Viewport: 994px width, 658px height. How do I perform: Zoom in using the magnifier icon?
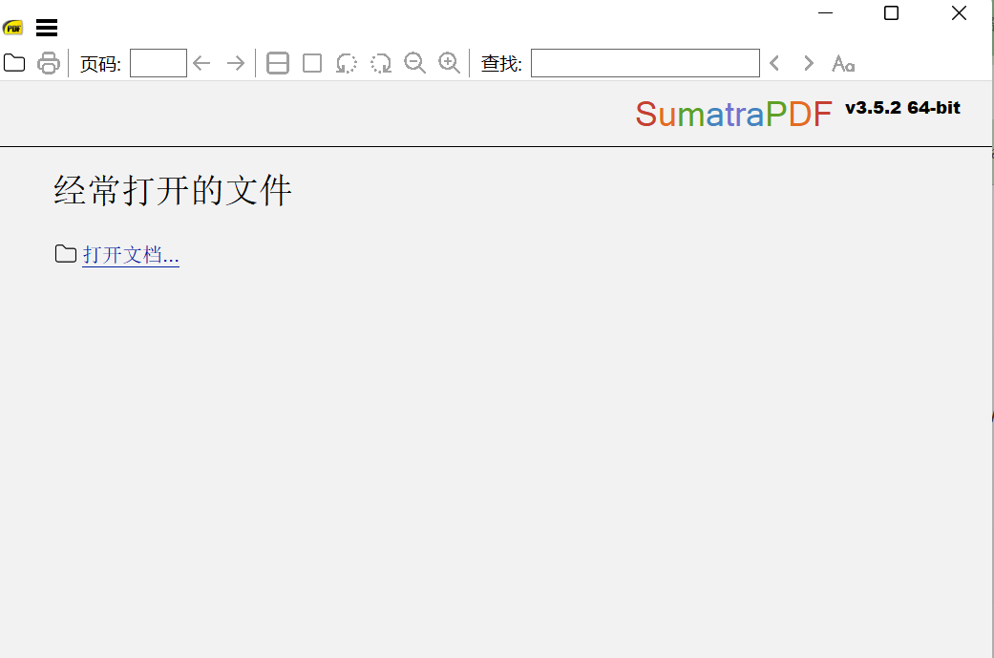click(449, 62)
